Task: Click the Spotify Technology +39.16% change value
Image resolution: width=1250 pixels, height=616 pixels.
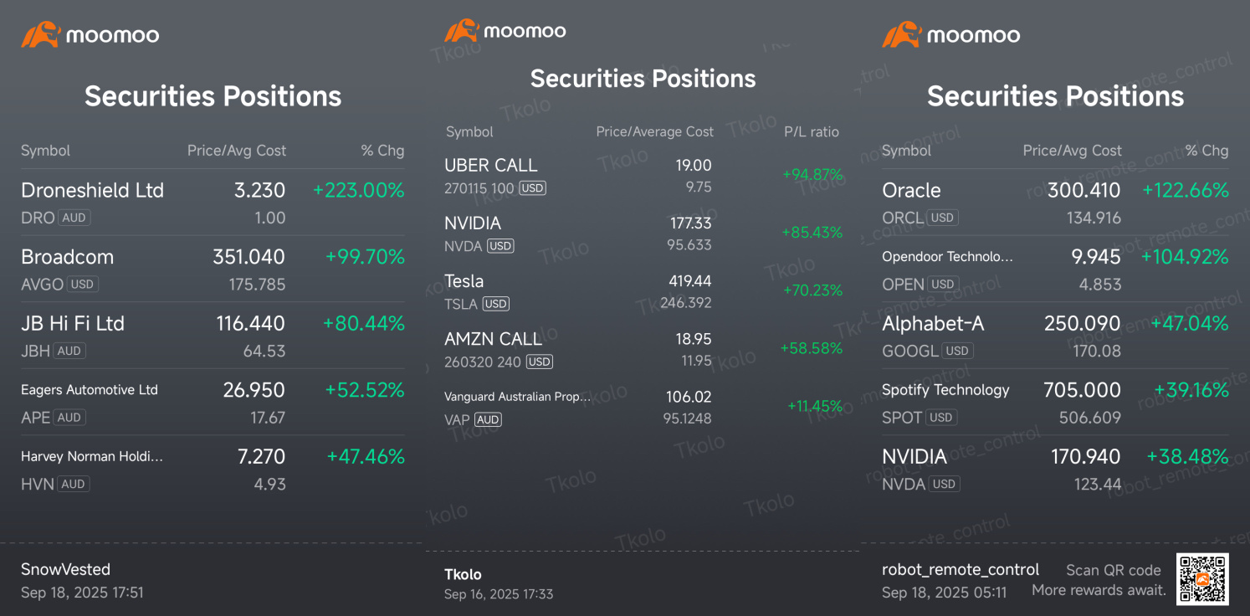Action: [x=1191, y=390]
